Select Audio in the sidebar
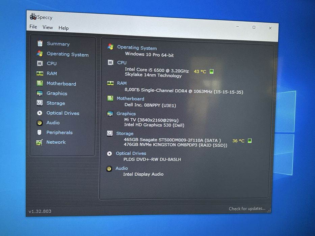 53,123
